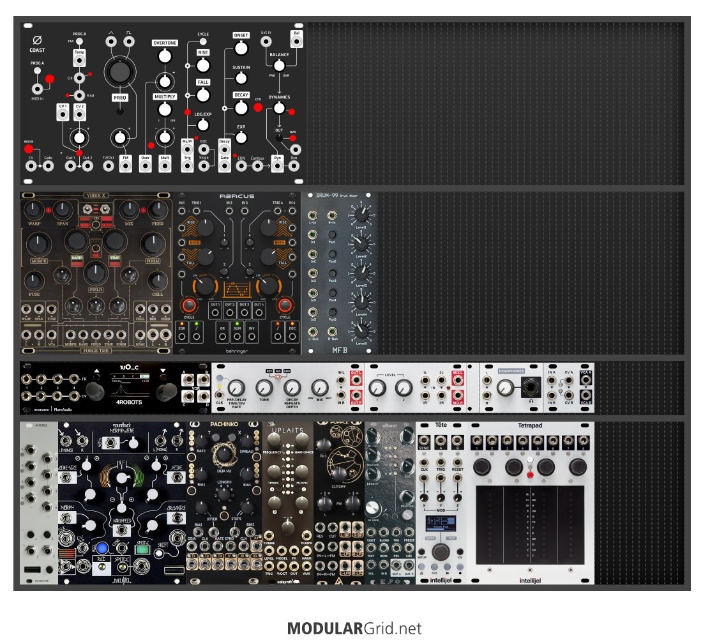Click the headphone output jack icon
Screen dimensions: 710x642
[x=530, y=388]
